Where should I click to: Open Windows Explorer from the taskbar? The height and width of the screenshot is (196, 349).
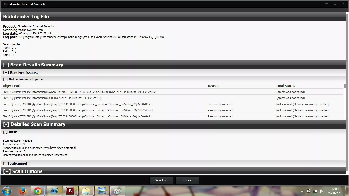86,191
